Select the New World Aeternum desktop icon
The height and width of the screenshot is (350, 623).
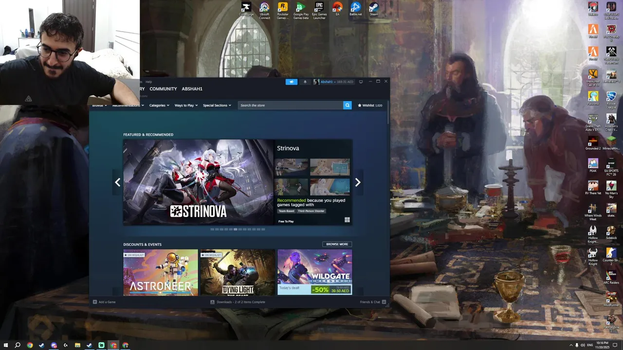(x=611, y=54)
